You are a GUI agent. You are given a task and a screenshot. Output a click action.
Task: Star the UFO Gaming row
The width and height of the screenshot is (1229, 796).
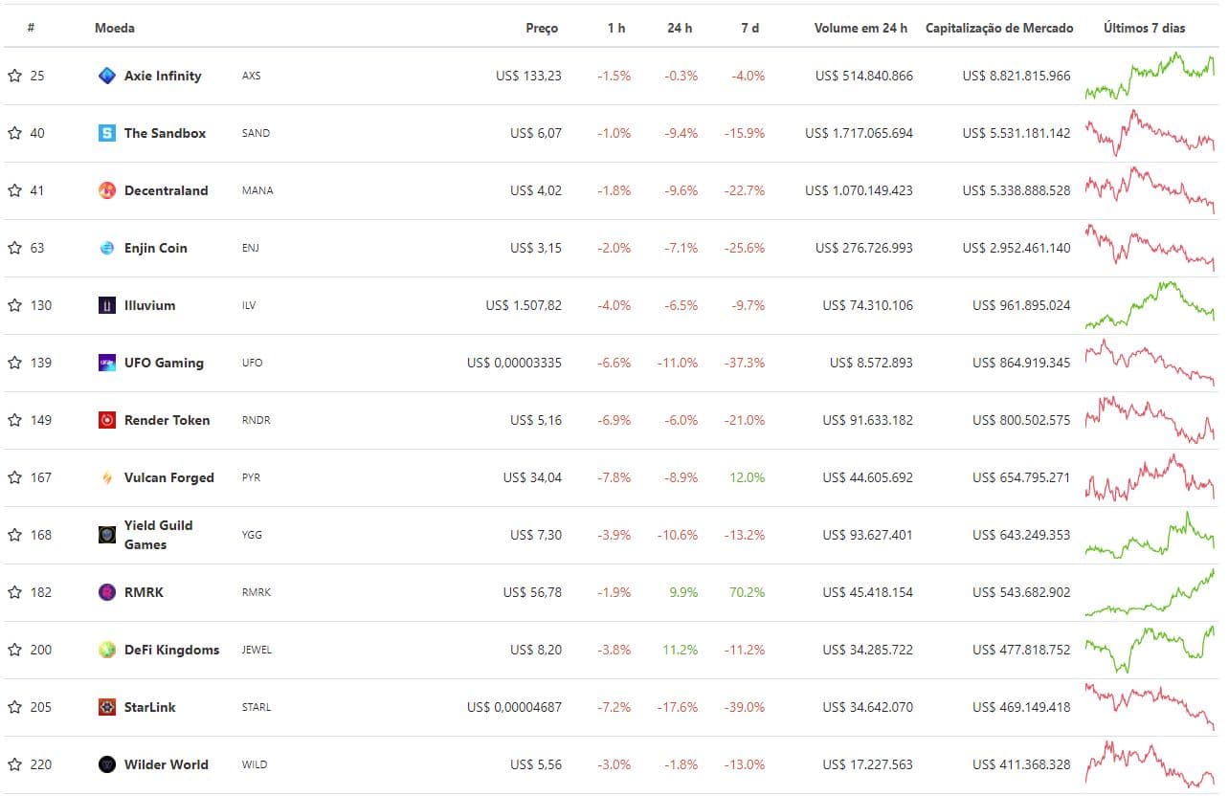pos(14,363)
